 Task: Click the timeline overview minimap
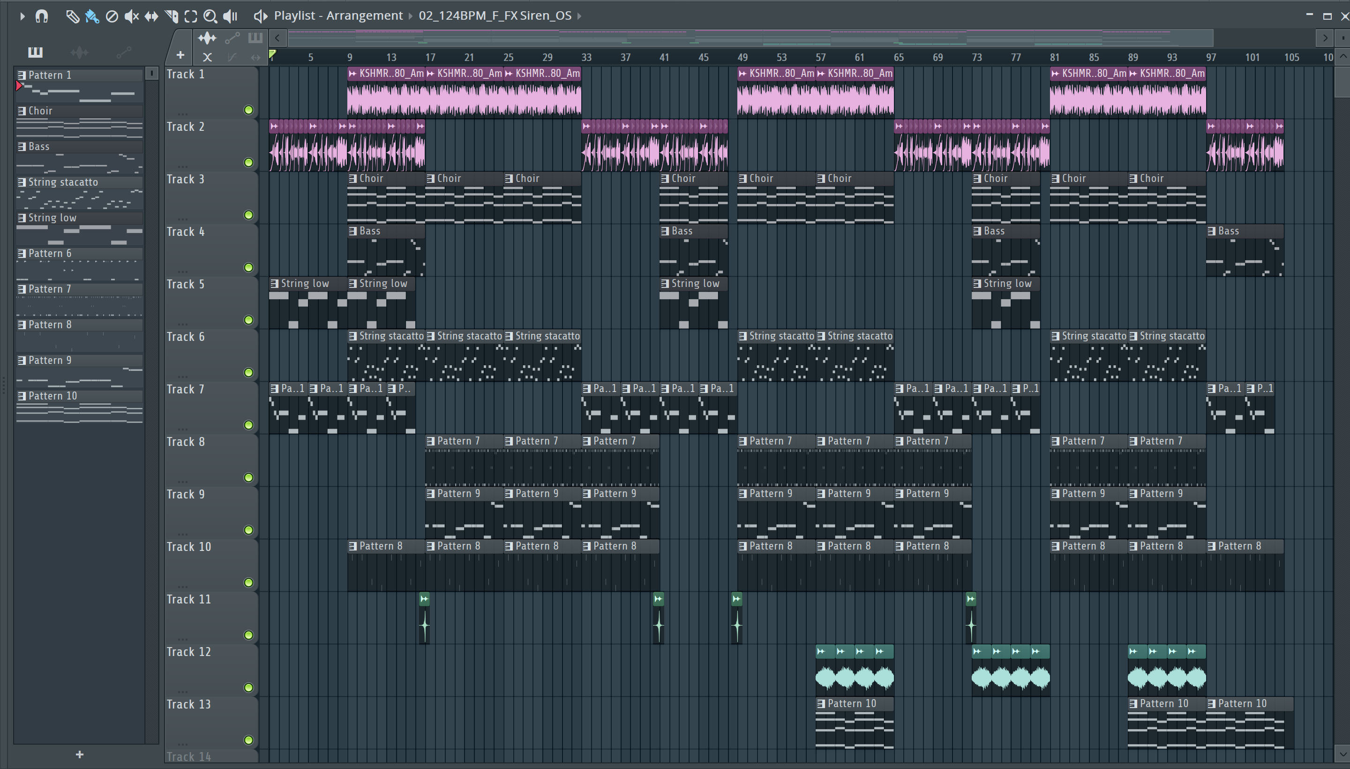[x=750, y=38]
